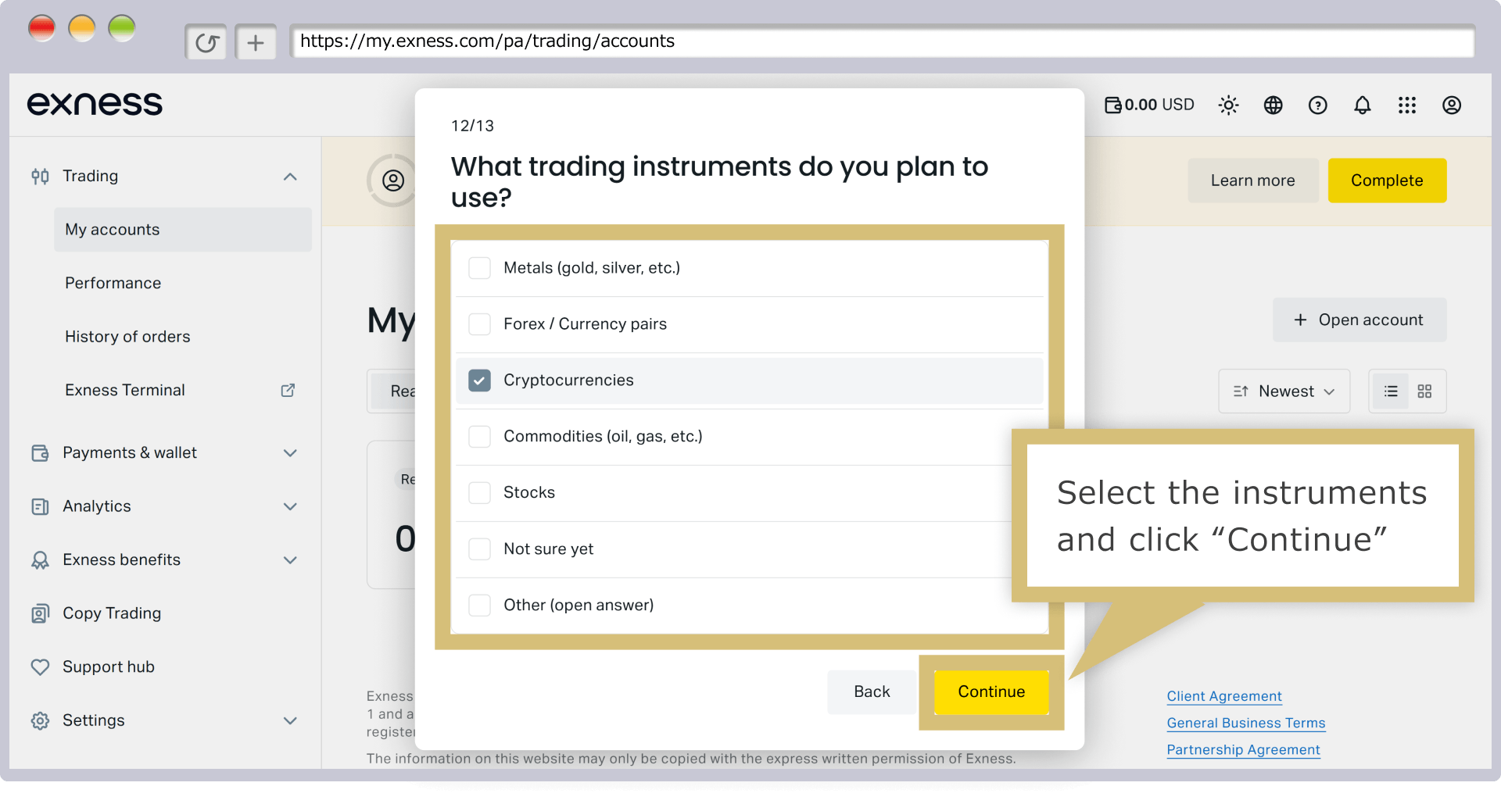Open the user profile icon in header
Viewport: 1501px width, 804px height.
(1451, 105)
